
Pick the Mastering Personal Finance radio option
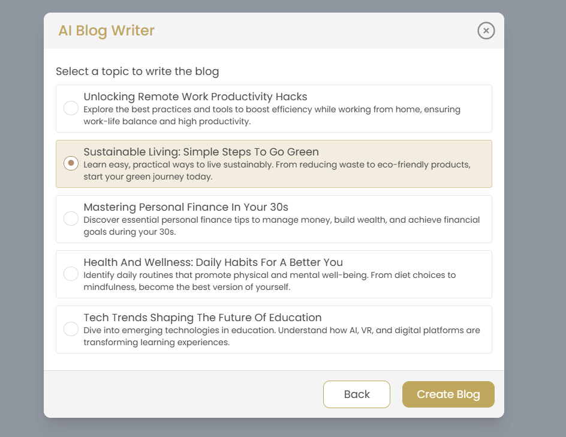point(71,218)
